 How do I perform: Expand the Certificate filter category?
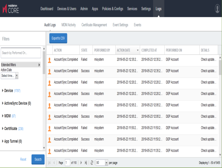pyautogui.click(x=3, y=128)
